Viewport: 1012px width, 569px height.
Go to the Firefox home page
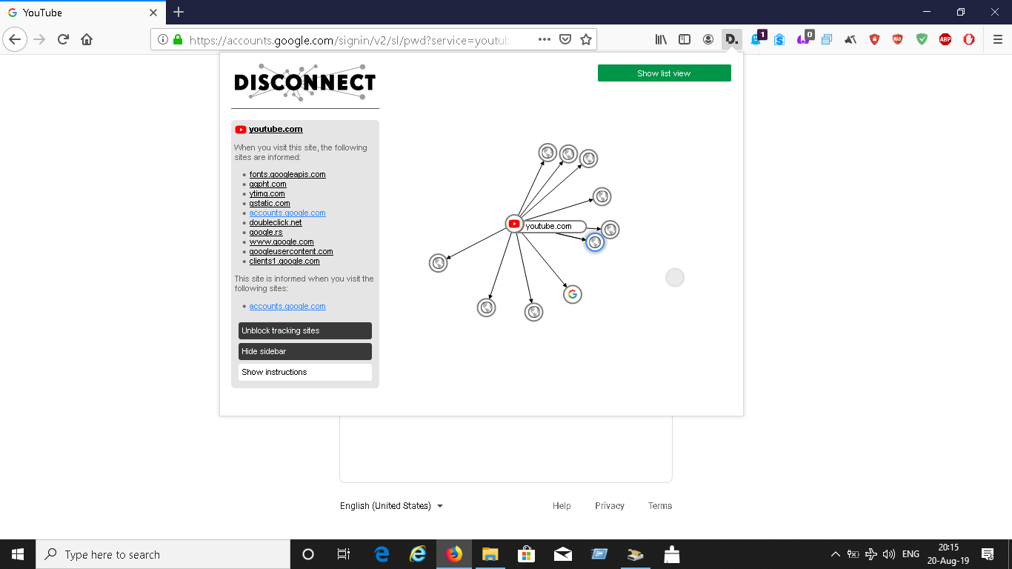tap(87, 39)
